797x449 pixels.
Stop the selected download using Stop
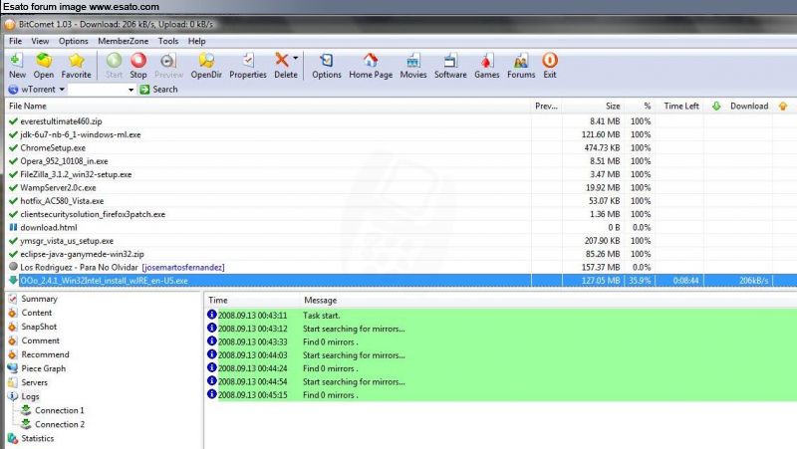coord(137,66)
